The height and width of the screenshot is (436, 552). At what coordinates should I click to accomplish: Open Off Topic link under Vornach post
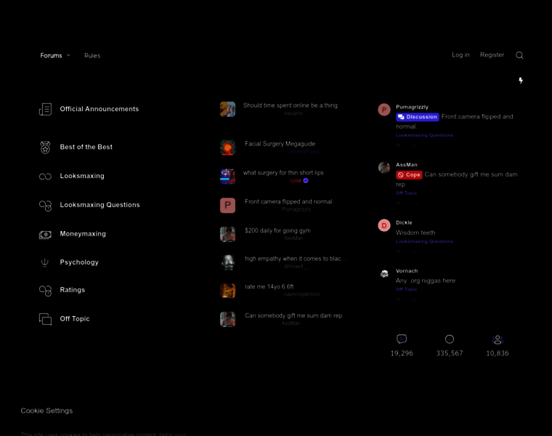[x=406, y=289]
